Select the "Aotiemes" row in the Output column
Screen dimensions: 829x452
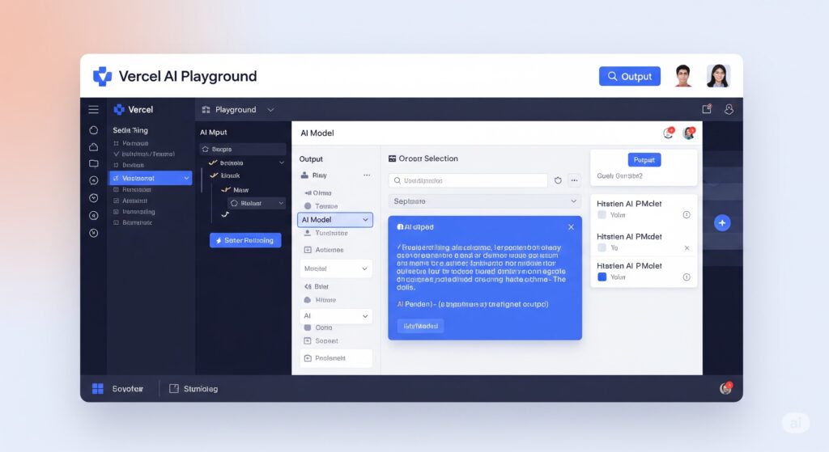(324, 250)
